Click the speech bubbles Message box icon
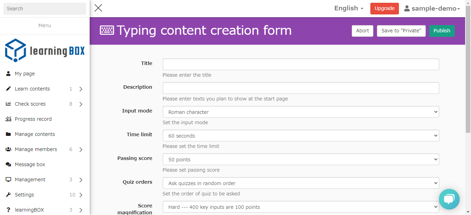The width and height of the screenshot is (471, 215). [x=8, y=164]
